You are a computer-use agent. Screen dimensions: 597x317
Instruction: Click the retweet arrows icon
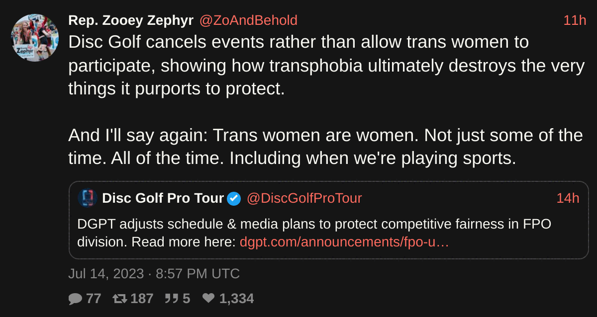point(119,299)
